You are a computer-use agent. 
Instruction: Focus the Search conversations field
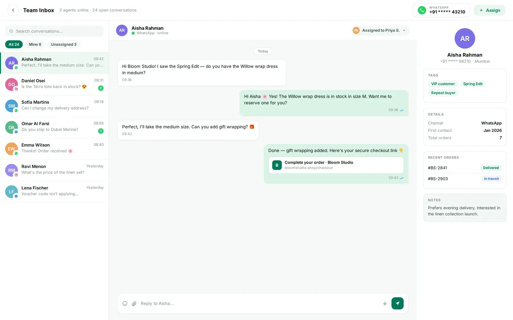pos(54,31)
